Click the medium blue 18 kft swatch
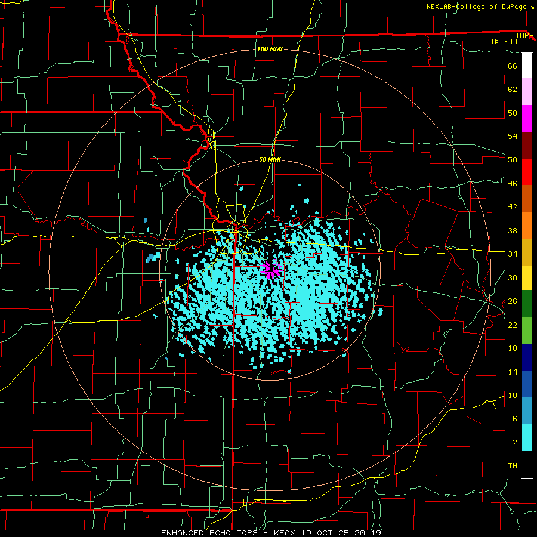The image size is (537, 537). point(527,384)
